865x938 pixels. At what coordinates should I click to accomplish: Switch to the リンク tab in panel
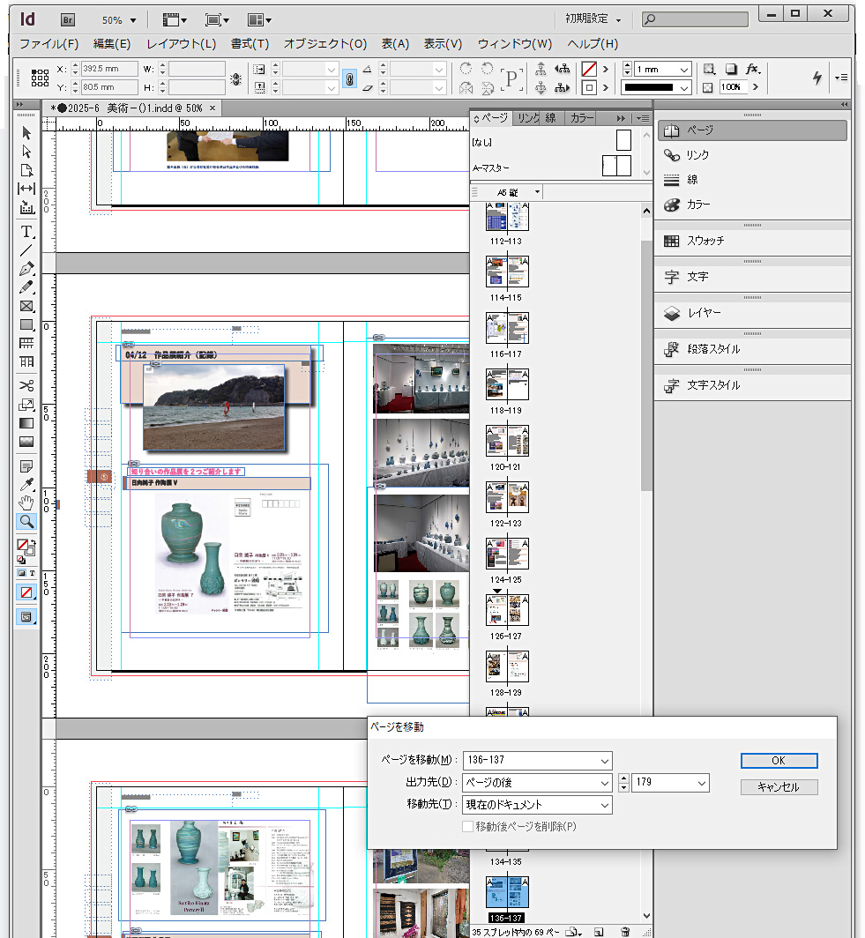point(527,118)
